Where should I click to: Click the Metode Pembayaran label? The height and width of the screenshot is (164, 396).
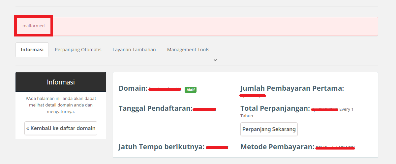277,147
